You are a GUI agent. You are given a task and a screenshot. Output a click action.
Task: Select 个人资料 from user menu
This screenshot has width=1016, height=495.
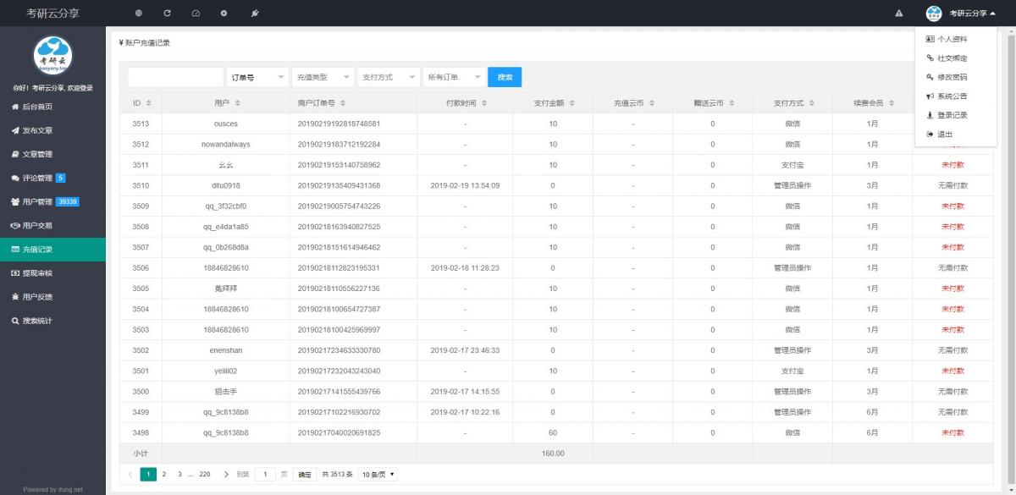pos(955,39)
